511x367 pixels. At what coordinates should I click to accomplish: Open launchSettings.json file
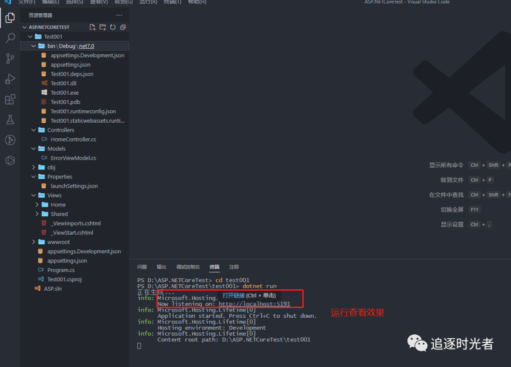[75, 186]
